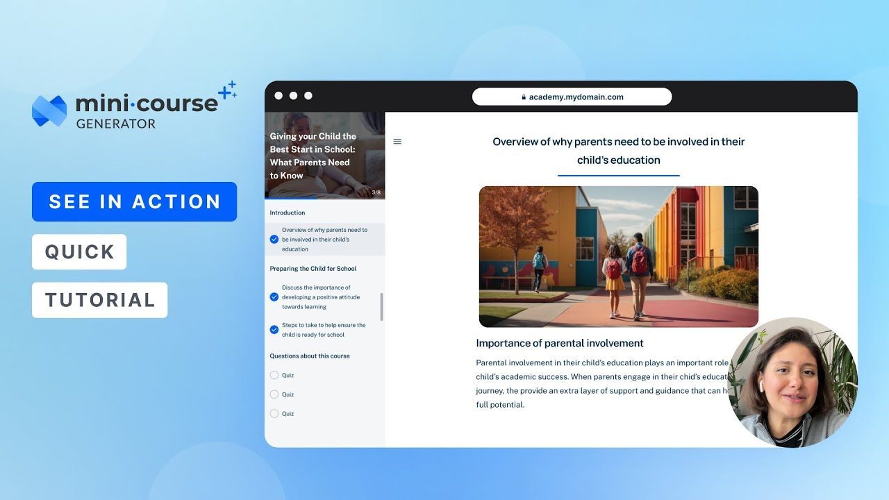Screen dimensions: 889x500
Task: Click the presenter webcam circle
Action: point(792,383)
